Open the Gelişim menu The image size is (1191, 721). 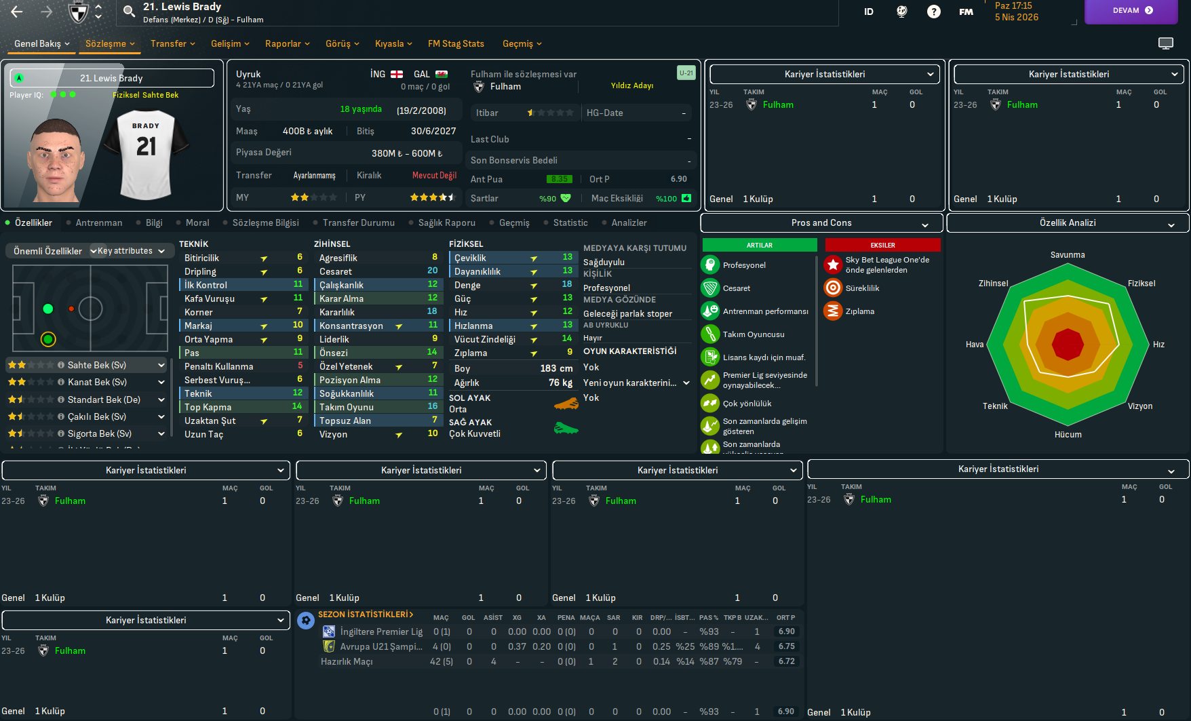pos(230,43)
